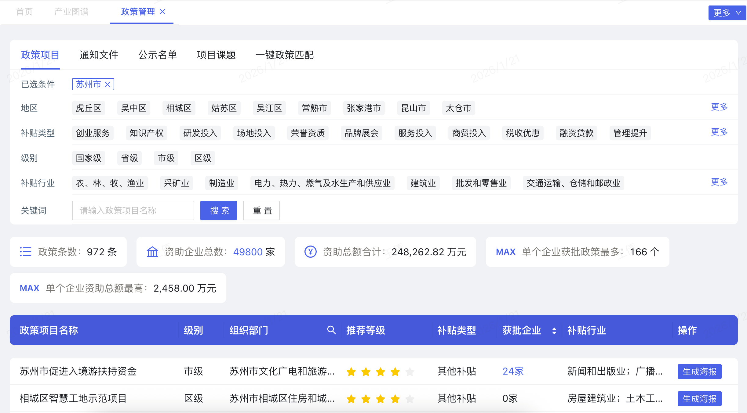Expand more options in 补贴类型 row
This screenshot has width=747, height=413.
[x=719, y=132]
